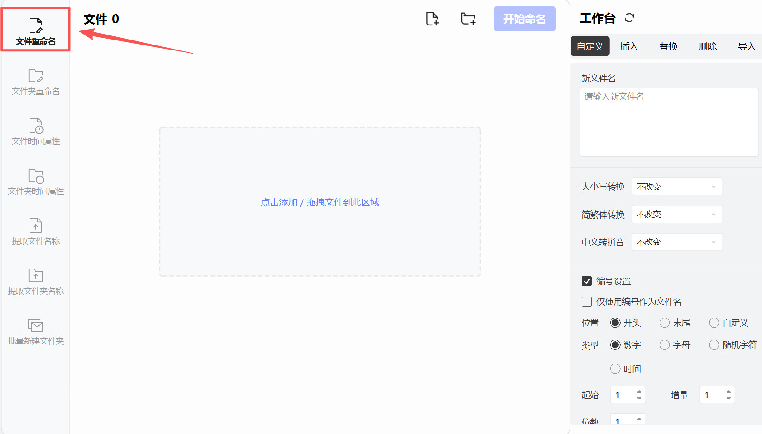This screenshot has height=434, width=762.
Task: Select 时间 radio for 类型
Action: (615, 369)
